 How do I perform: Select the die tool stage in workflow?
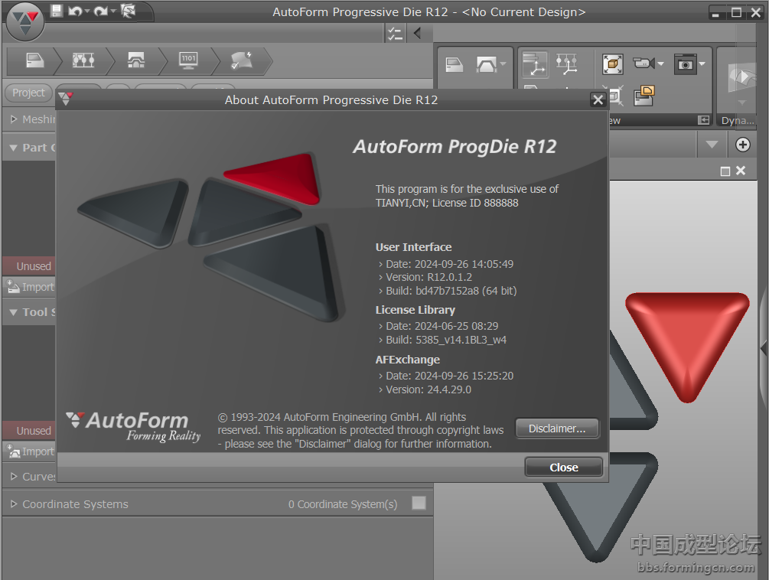tap(136, 60)
